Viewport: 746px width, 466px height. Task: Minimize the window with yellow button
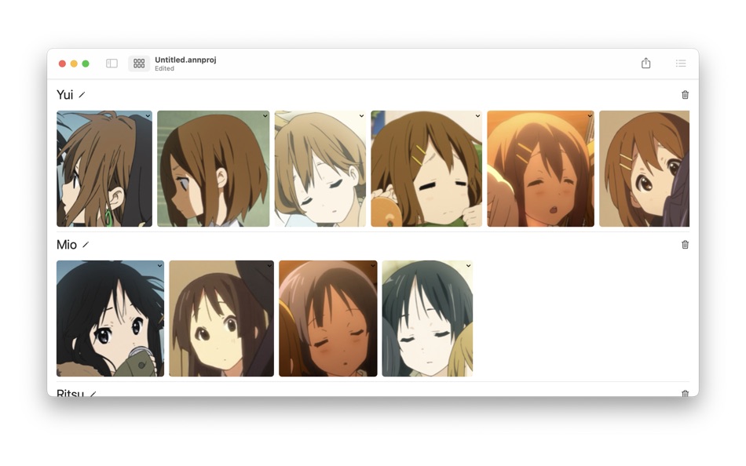(x=74, y=64)
